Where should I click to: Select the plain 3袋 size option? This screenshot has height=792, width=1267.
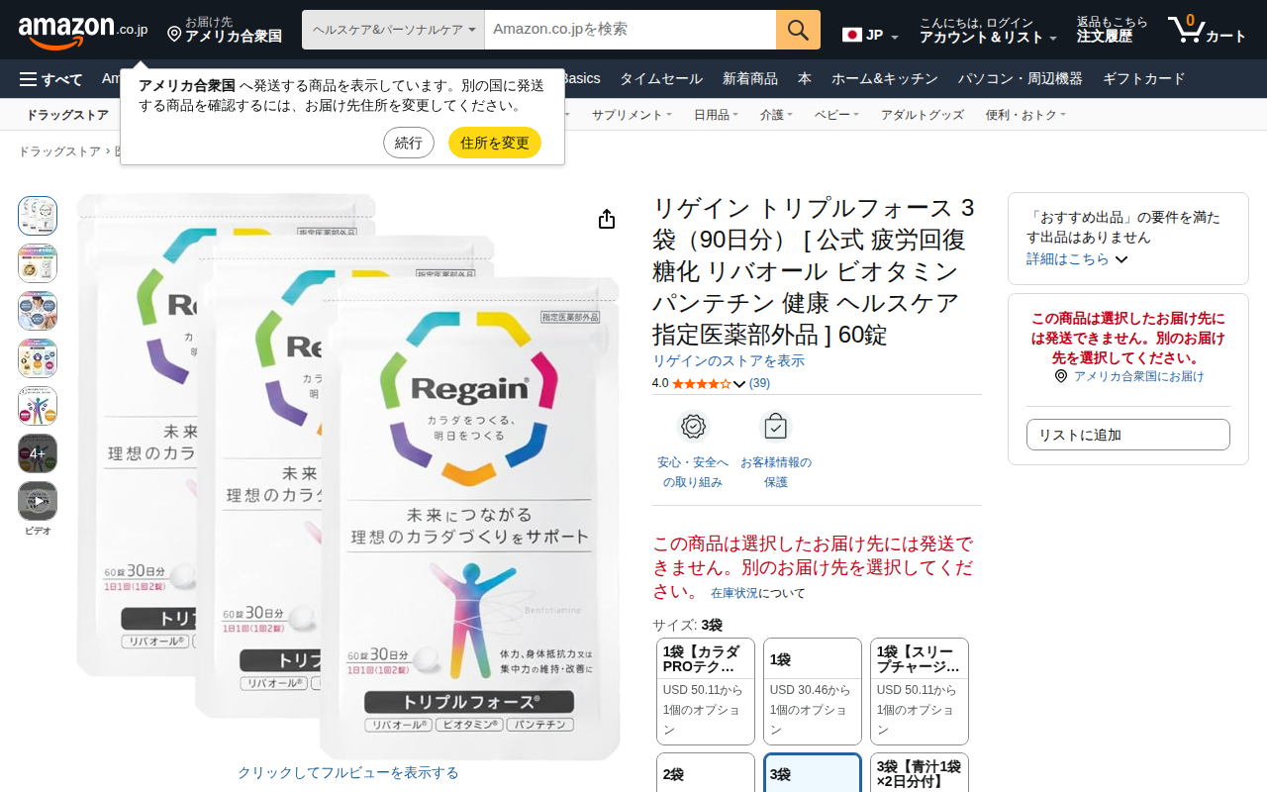813,773
